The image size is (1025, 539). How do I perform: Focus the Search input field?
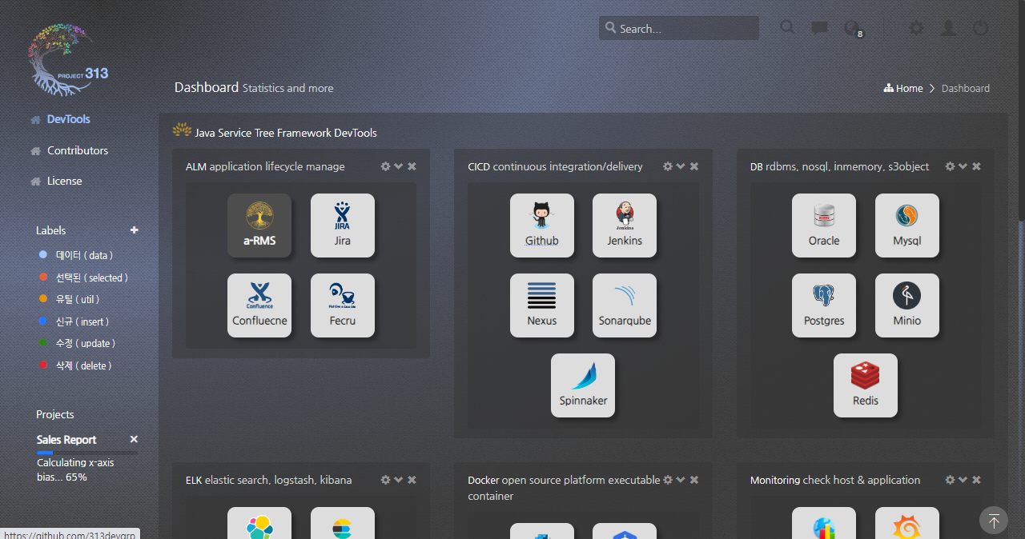[x=679, y=28]
